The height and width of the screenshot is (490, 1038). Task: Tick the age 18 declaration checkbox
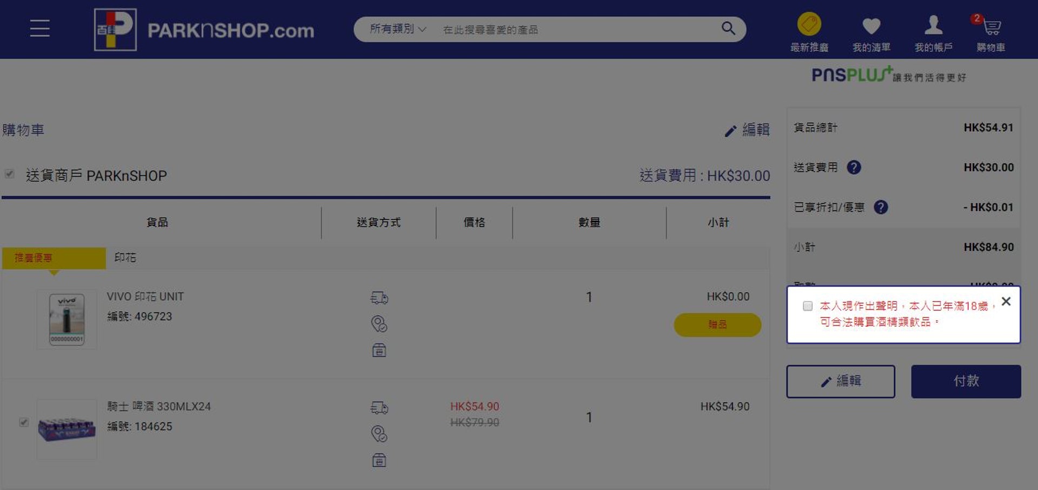(808, 306)
